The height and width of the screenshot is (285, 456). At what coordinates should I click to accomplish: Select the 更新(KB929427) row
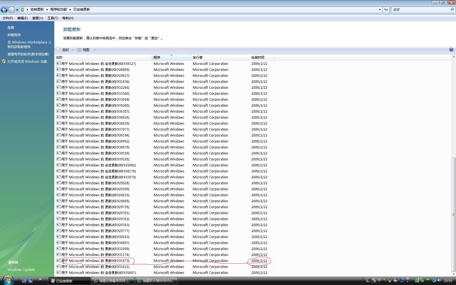coord(165,76)
